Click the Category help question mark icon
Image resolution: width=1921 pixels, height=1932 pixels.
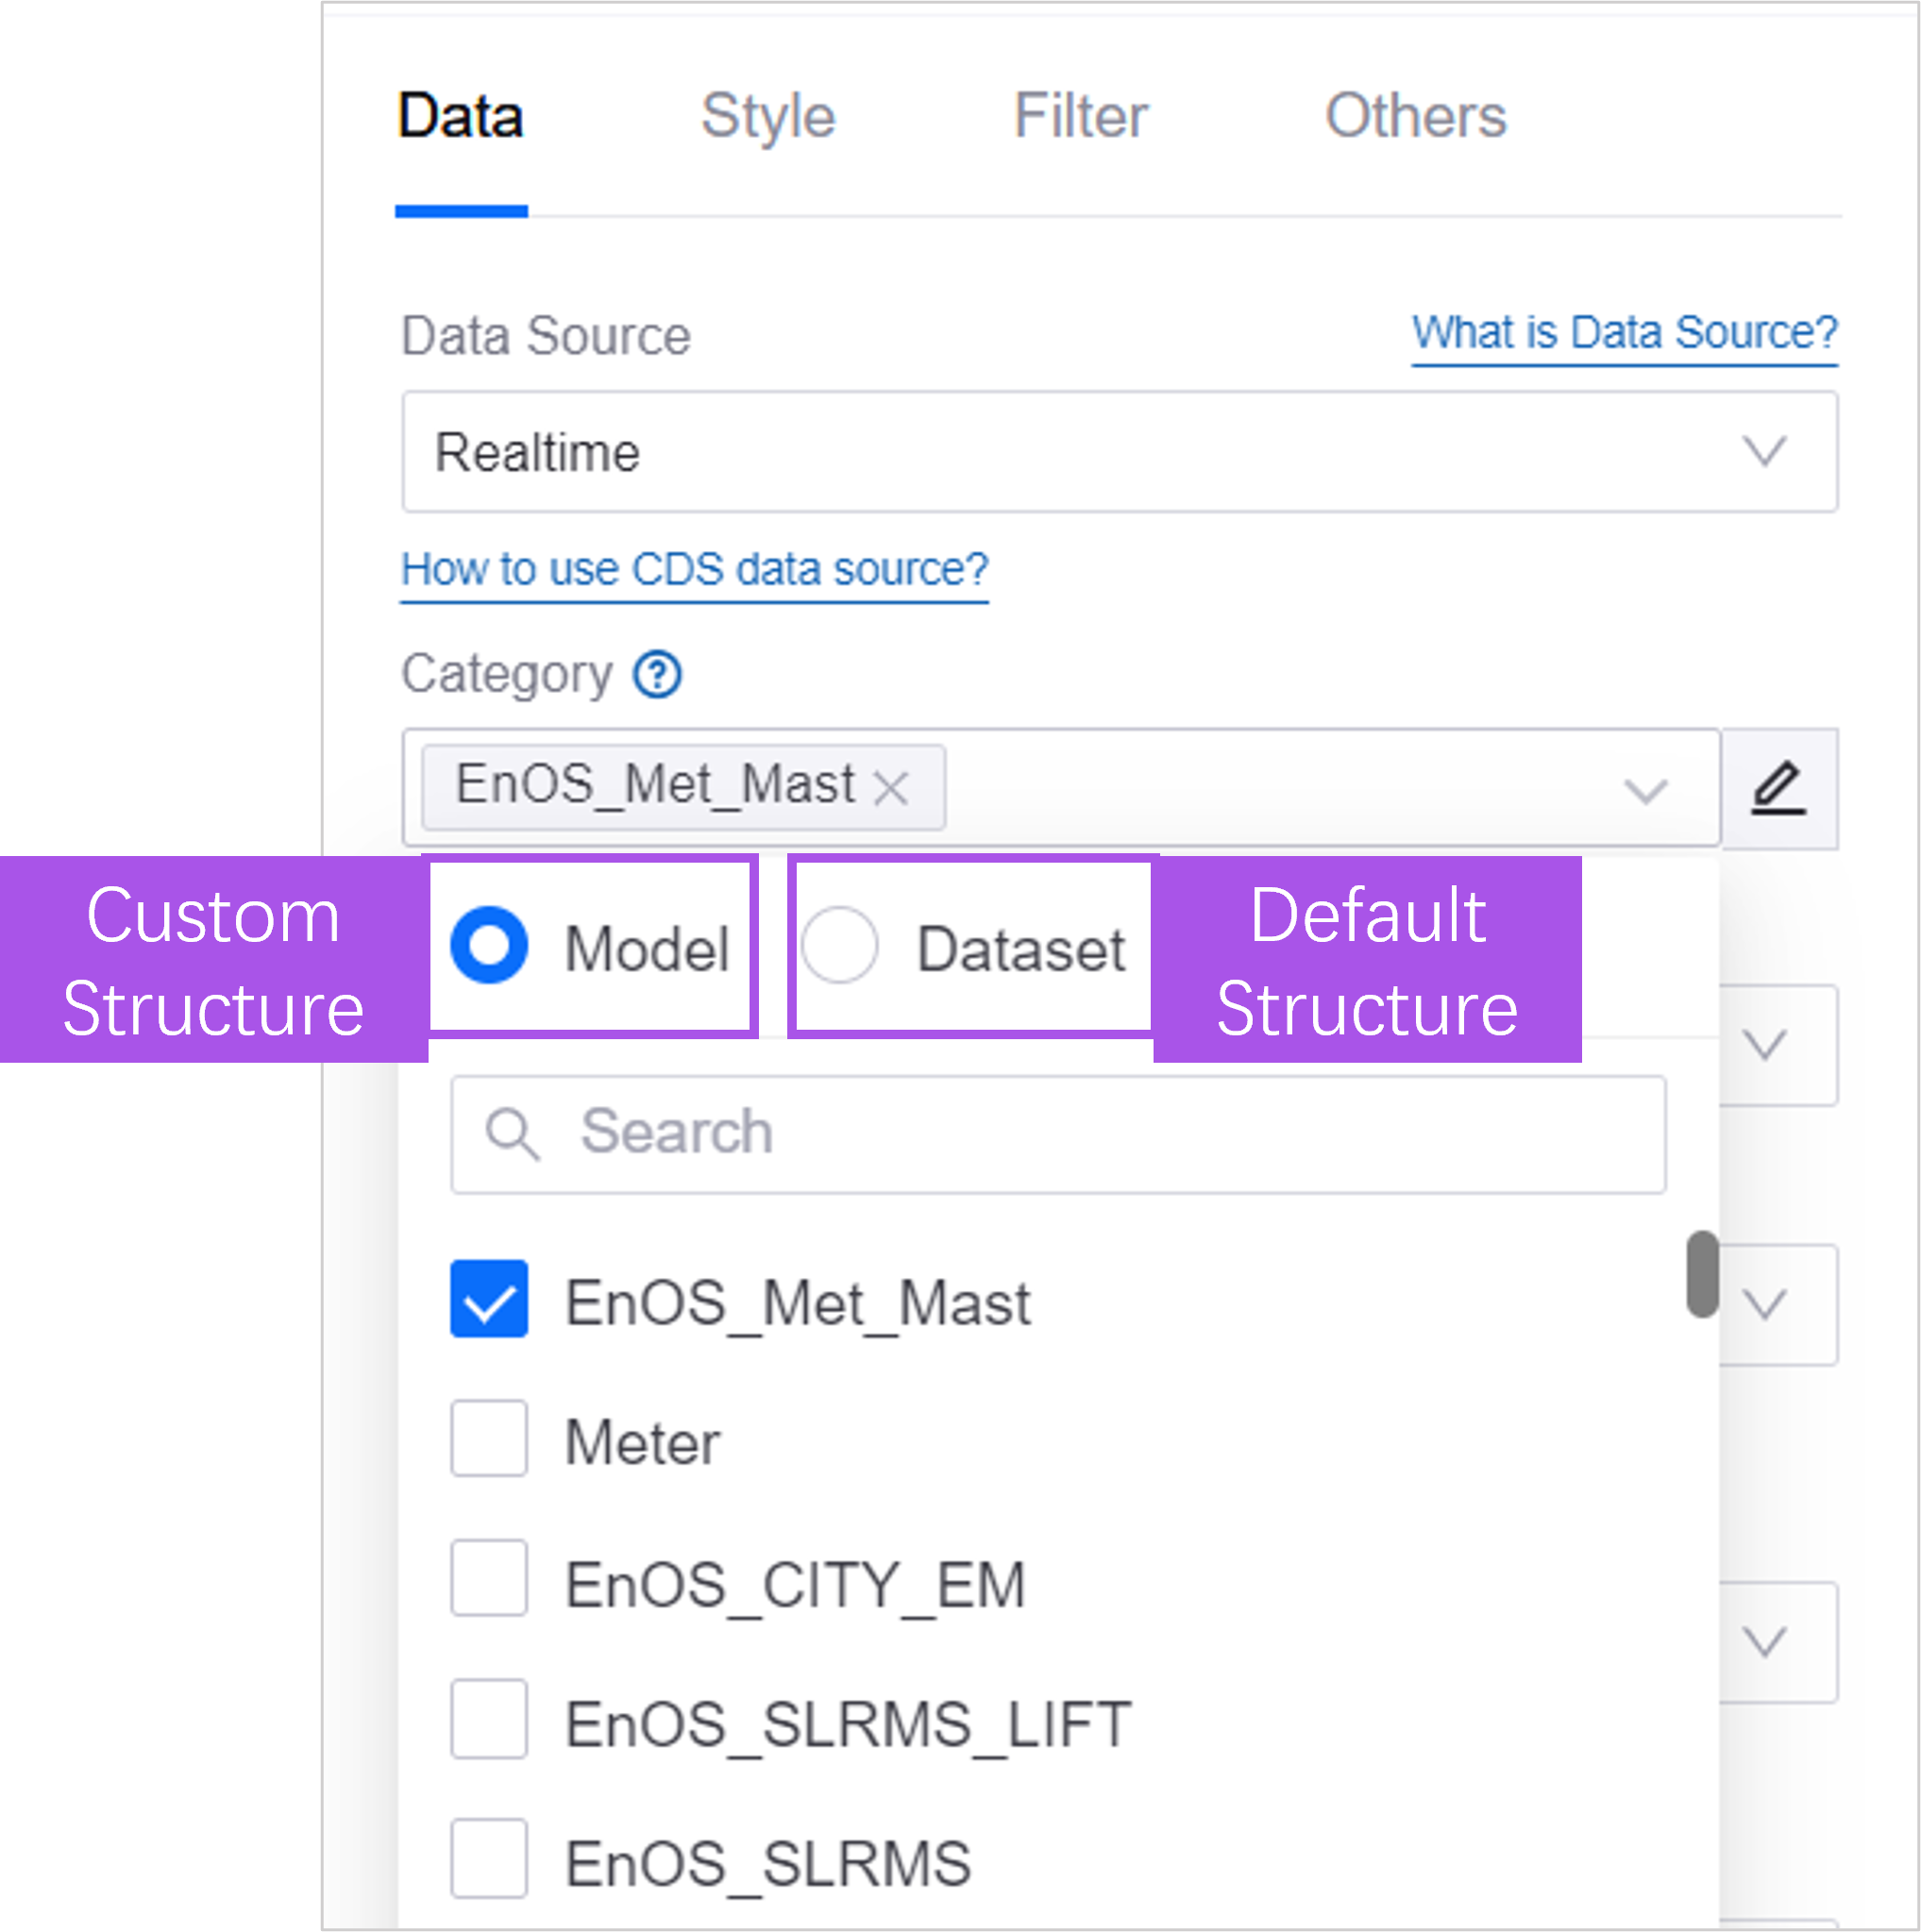657,675
